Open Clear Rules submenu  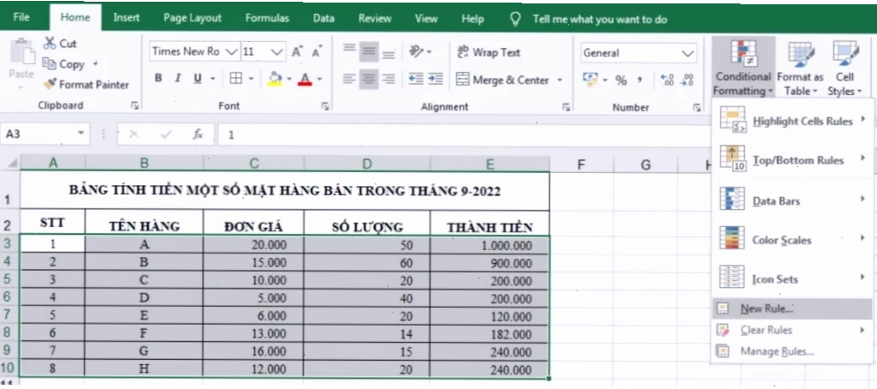point(792,330)
